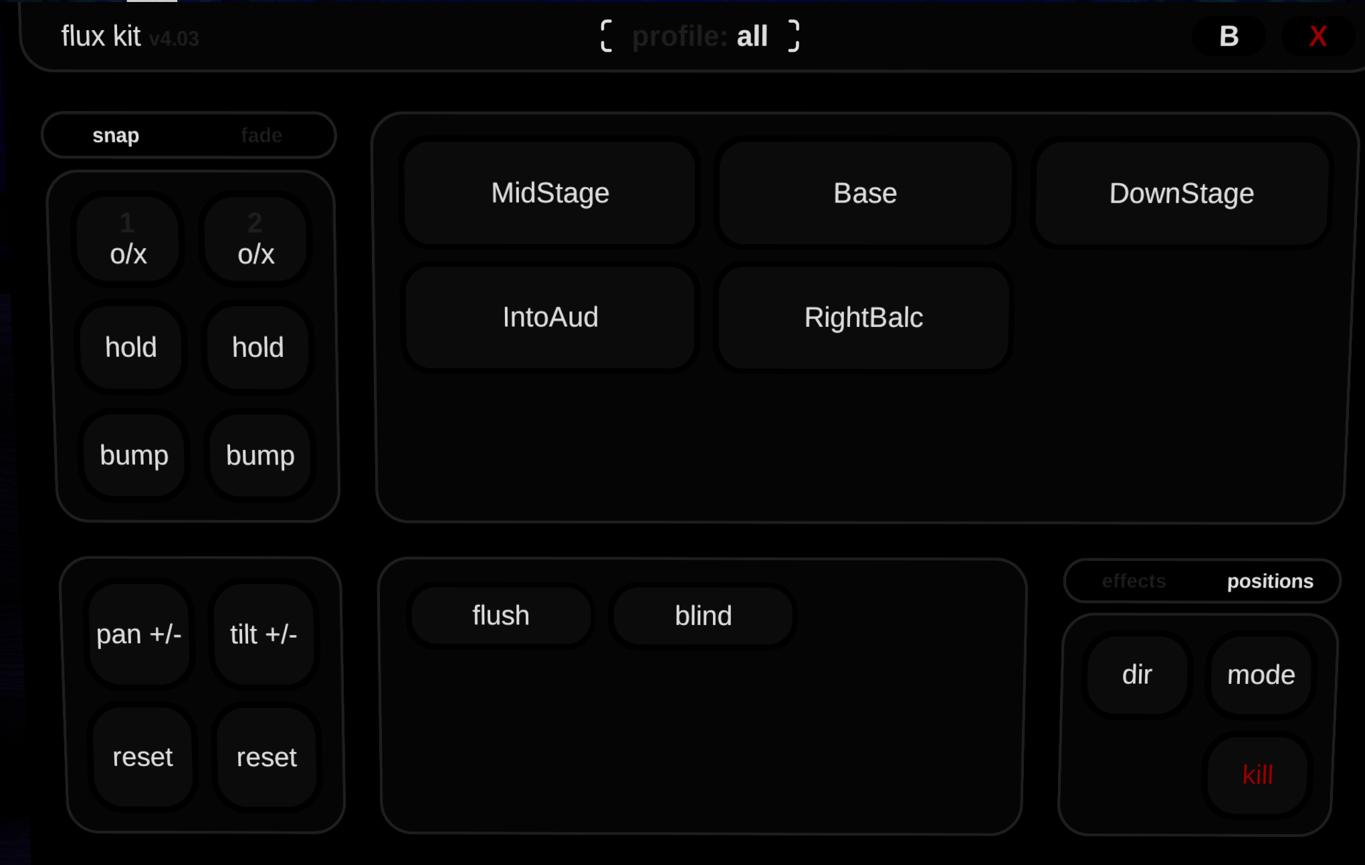
Task: Enable hold on channel 1
Action: point(131,348)
